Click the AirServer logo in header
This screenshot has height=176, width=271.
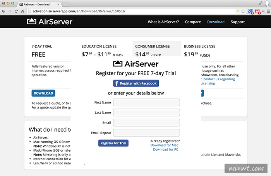point(50,22)
